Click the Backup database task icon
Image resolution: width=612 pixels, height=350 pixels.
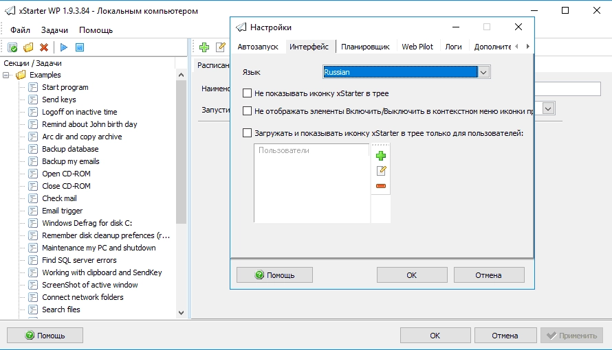coord(33,149)
